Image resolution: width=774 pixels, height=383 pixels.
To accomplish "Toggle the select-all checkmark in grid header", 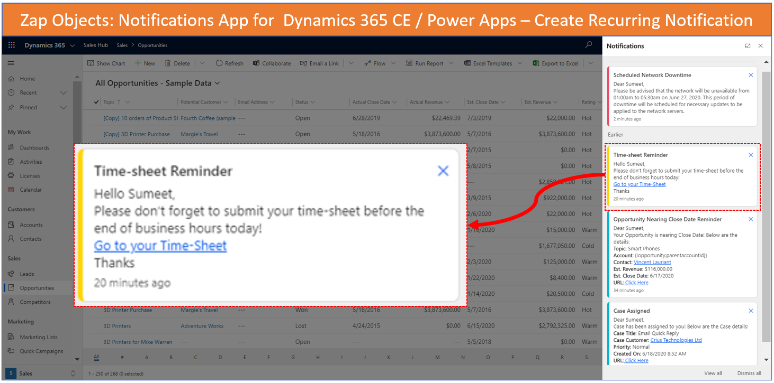I will coord(96,102).
